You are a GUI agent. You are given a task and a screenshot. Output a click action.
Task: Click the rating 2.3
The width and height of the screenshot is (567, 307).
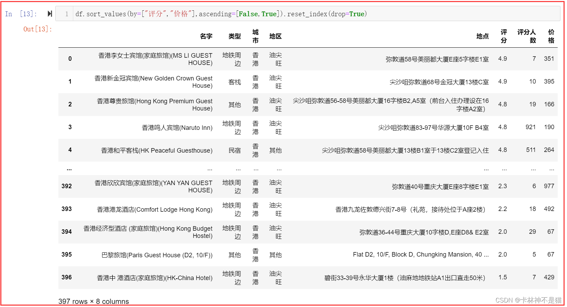(502, 186)
